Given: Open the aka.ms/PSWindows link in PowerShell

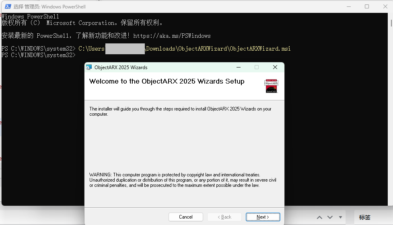Looking at the screenshot, I should click(172, 36).
